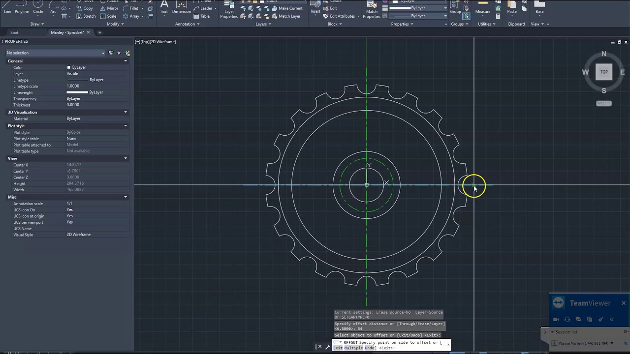Select the Polyline tool
The height and width of the screenshot is (354, 630).
(x=22, y=7)
